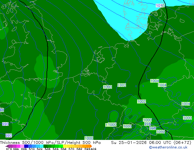Click the legend value 606

[x=93, y=149]
